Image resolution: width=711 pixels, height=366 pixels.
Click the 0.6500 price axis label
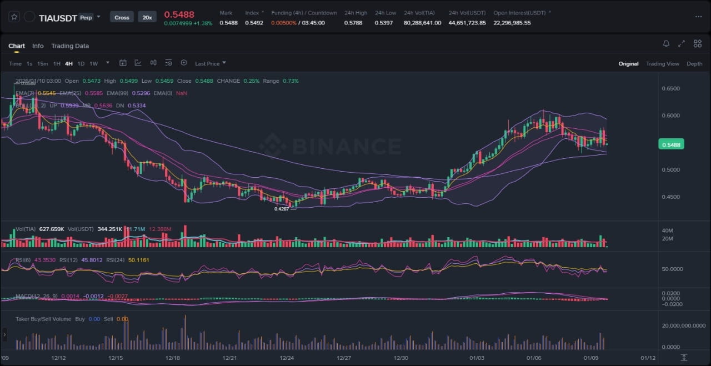tap(670, 89)
